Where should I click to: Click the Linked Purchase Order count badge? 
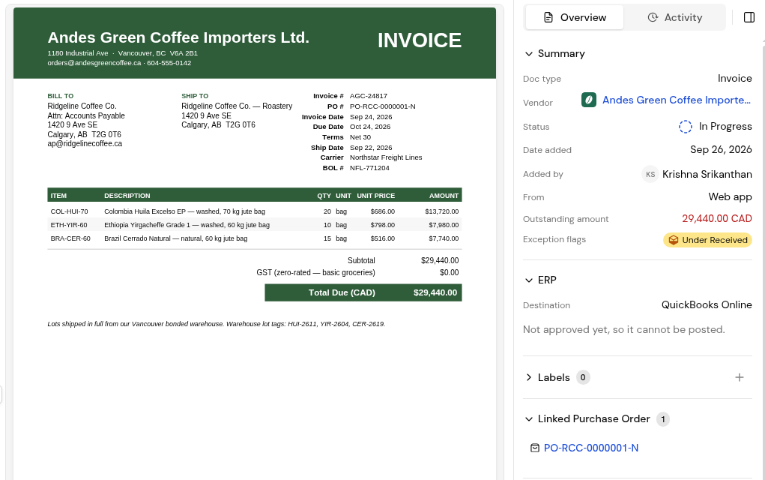click(662, 419)
